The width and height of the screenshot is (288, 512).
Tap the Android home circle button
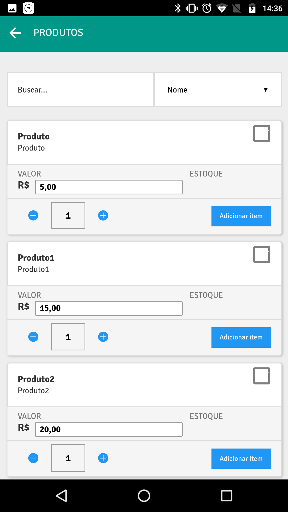[x=144, y=496]
